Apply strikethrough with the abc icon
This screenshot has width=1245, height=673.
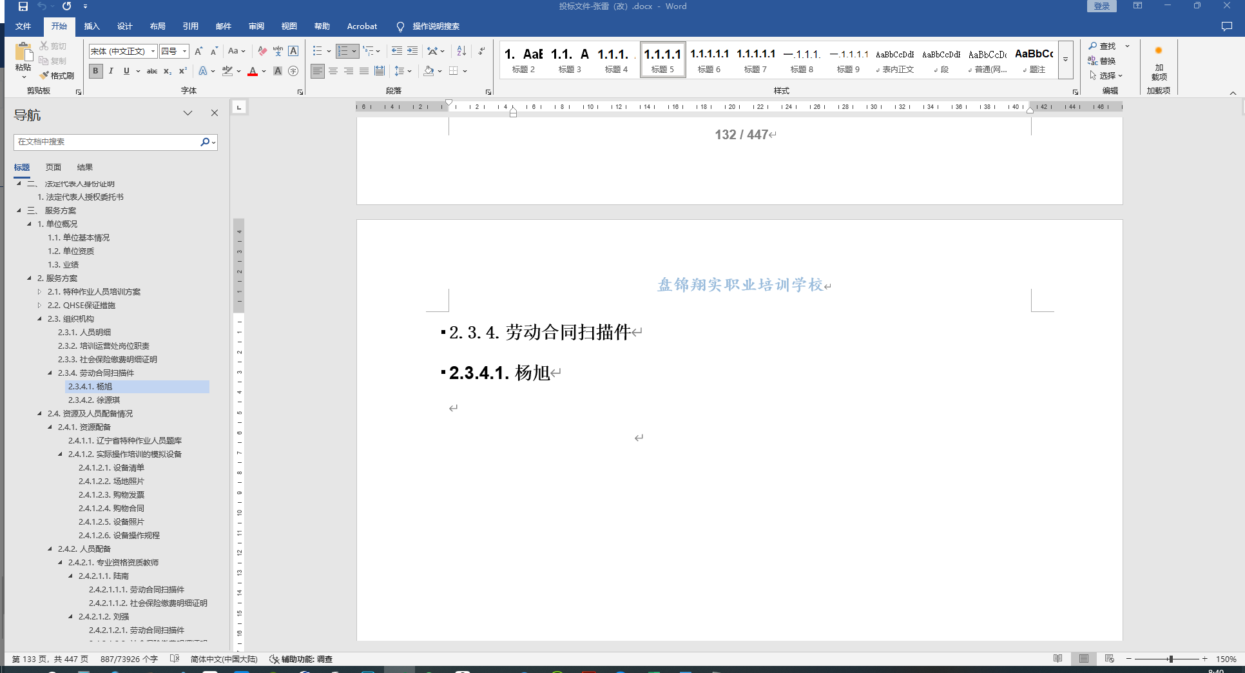pos(152,71)
